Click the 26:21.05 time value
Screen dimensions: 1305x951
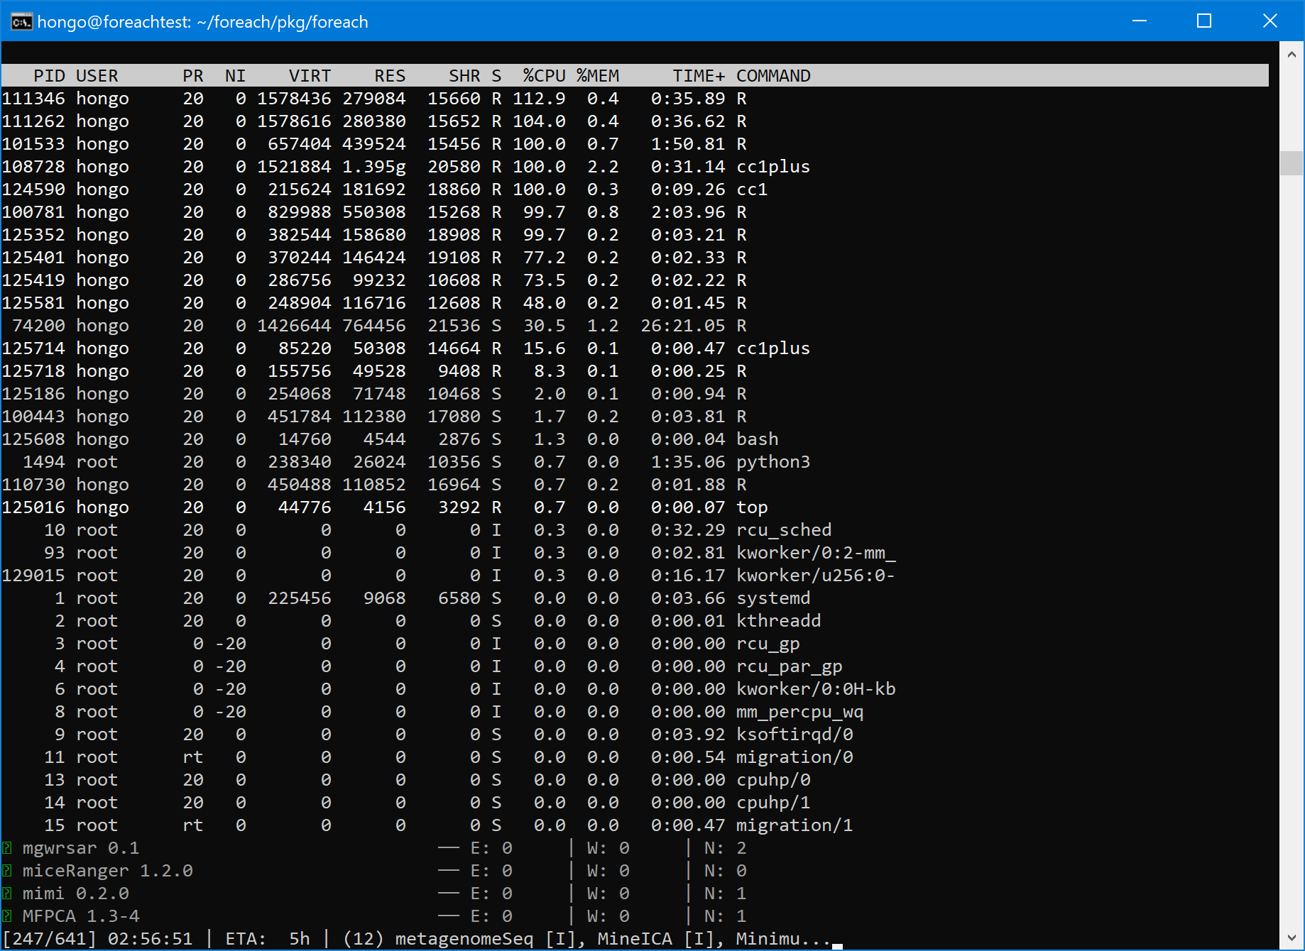tap(683, 326)
